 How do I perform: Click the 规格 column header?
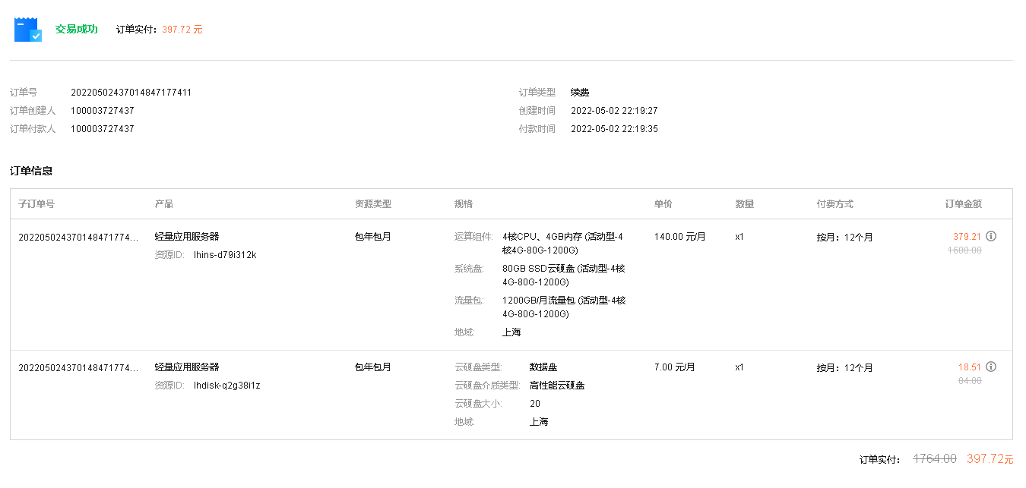tap(464, 204)
